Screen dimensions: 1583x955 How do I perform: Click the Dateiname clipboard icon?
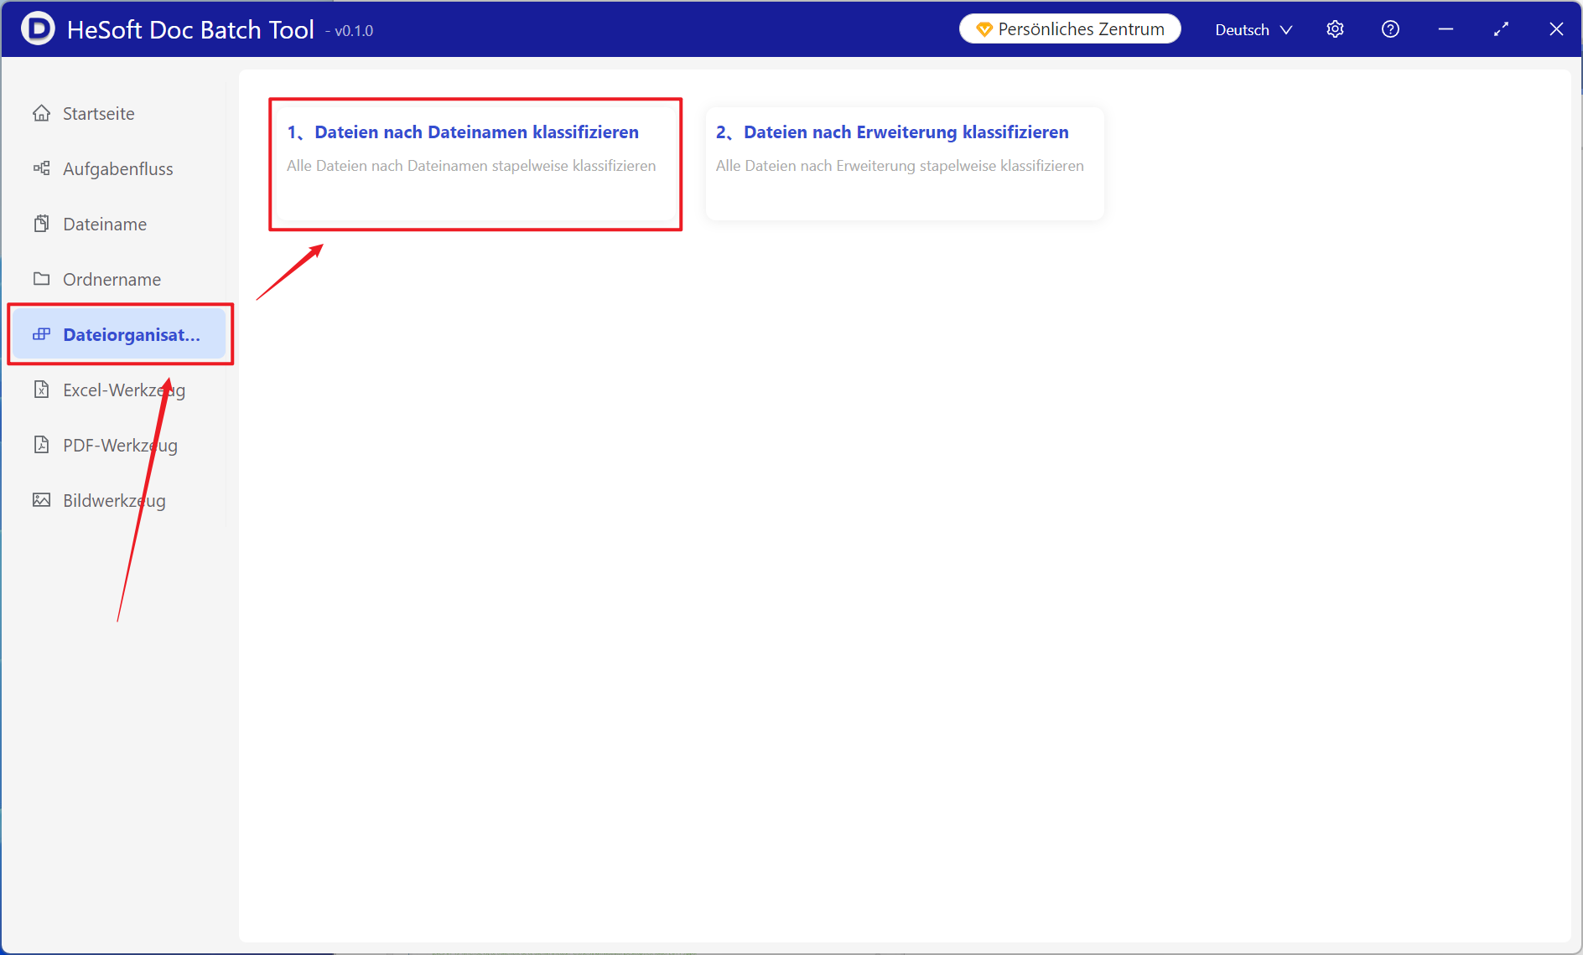click(41, 224)
